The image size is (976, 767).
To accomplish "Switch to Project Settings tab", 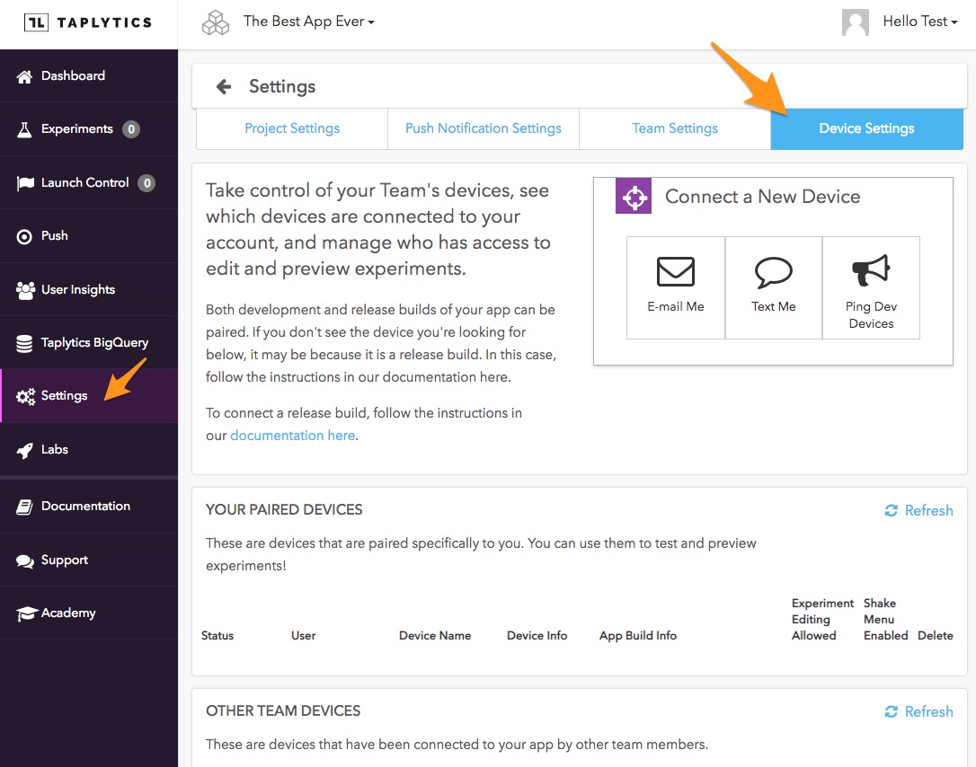I will click(x=292, y=128).
